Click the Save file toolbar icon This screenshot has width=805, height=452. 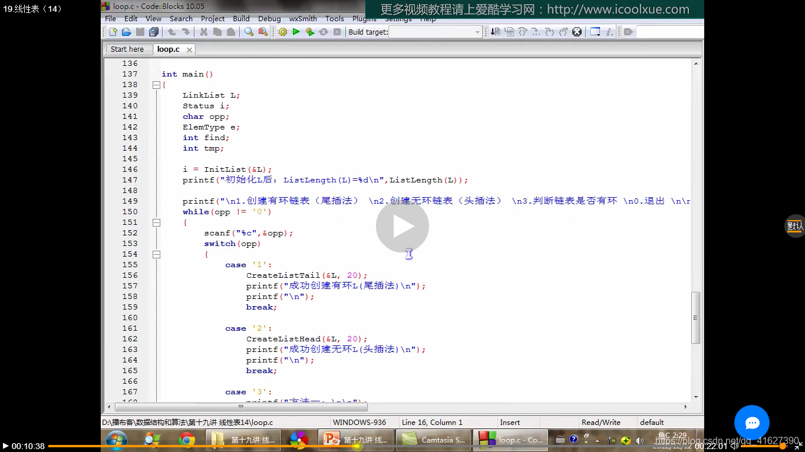coord(140,32)
